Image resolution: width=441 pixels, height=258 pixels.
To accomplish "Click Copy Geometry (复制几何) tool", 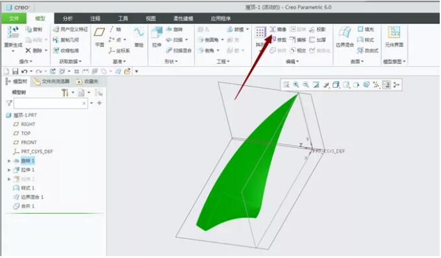I will pos(66,40).
